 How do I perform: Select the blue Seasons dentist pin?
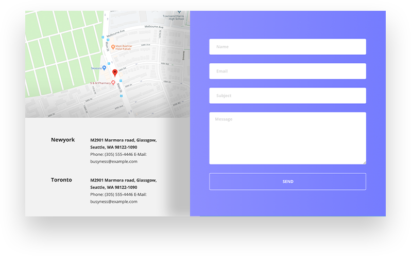click(x=105, y=68)
